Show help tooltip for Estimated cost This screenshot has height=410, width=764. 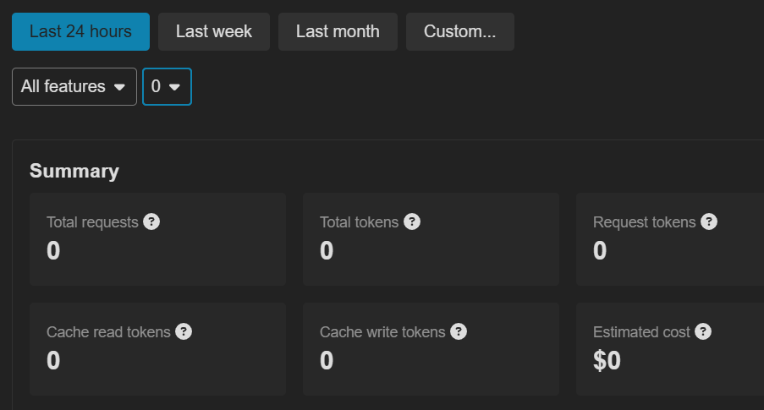pyautogui.click(x=703, y=331)
